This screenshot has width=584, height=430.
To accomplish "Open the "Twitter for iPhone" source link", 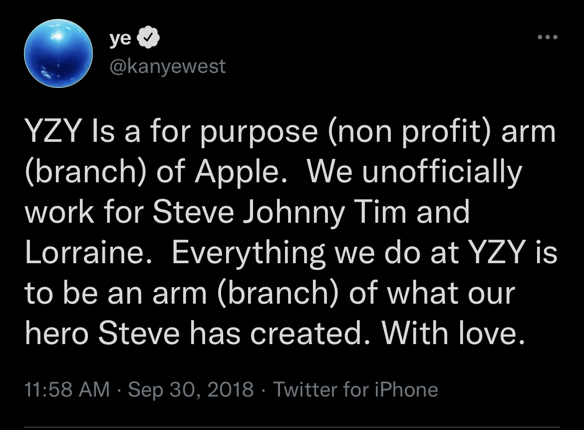I will pos(356,390).
